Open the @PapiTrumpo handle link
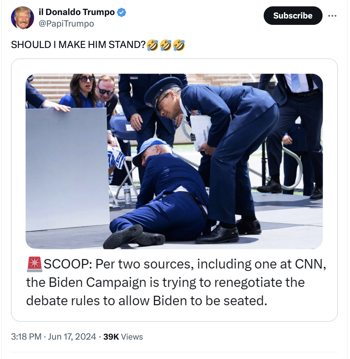This screenshot has width=350, height=359. [x=66, y=24]
